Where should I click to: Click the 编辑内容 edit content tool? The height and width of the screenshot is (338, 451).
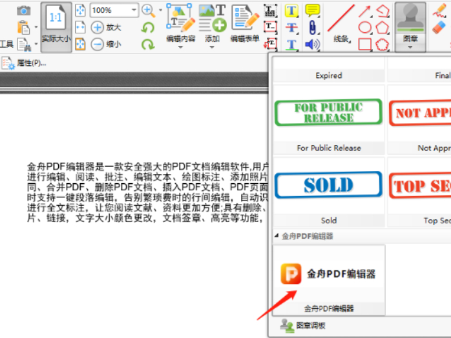(x=181, y=26)
